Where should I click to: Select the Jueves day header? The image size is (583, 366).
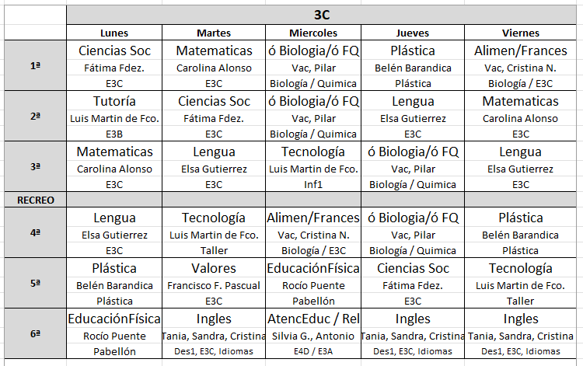[x=413, y=33]
